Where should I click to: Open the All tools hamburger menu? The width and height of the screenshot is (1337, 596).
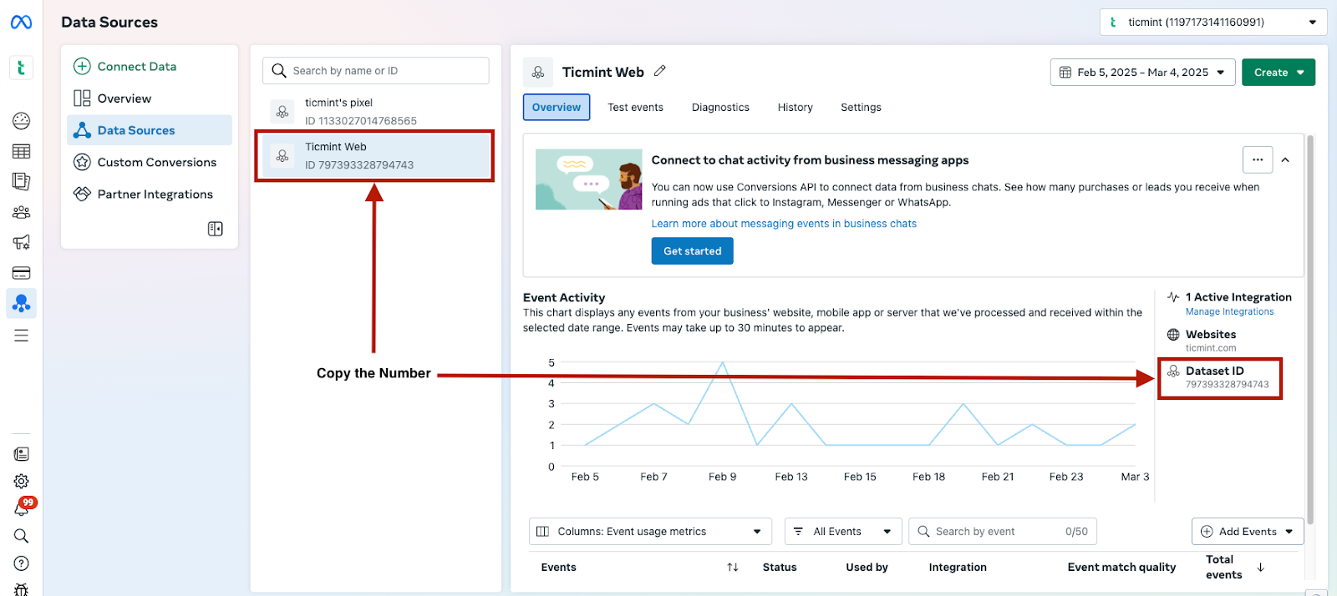click(x=21, y=336)
